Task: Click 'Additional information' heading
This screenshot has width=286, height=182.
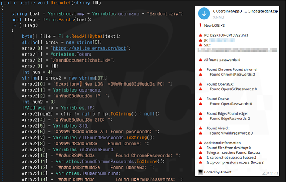Action: pyautogui.click(x=222, y=143)
